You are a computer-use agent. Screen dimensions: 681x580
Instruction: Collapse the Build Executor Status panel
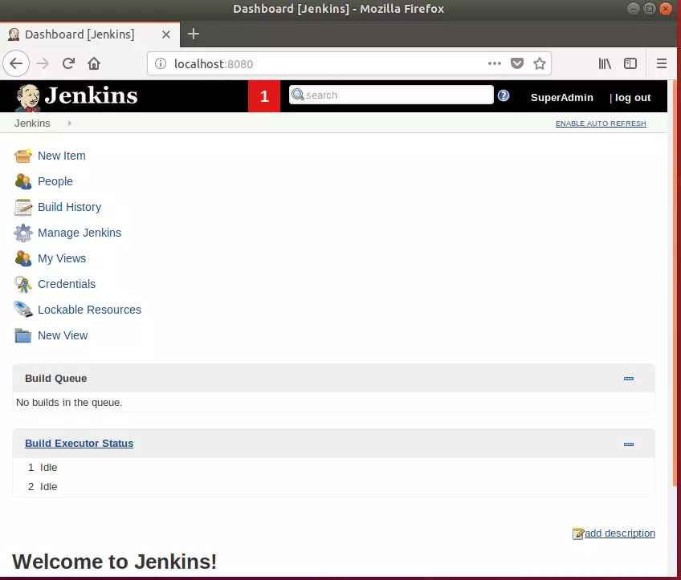pyautogui.click(x=629, y=444)
